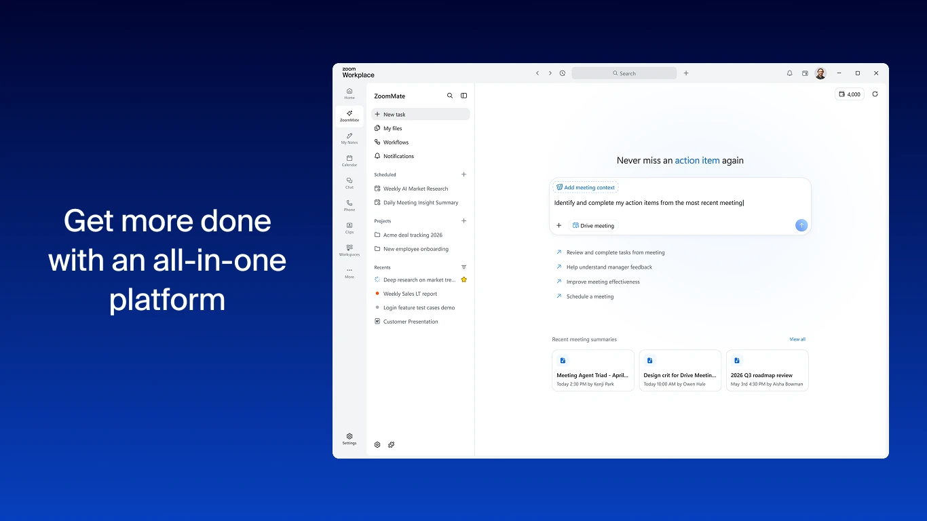The height and width of the screenshot is (521, 927).
Task: Collapse the ZoomMate side panel
Action: tap(464, 96)
